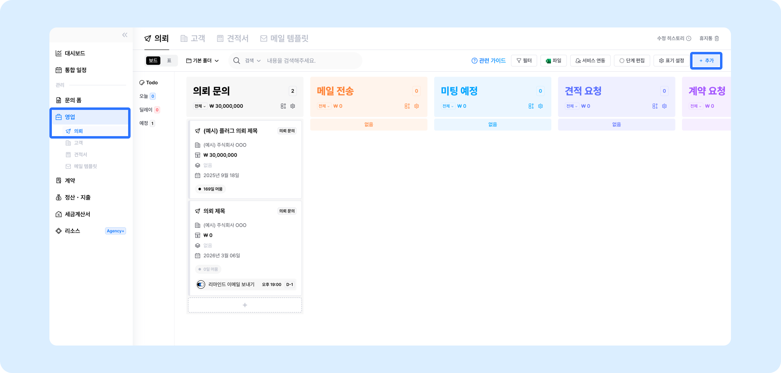Open the 관련 가이드 link

[488, 61]
